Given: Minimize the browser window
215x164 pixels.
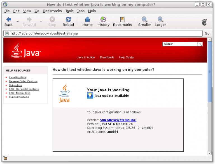Looking at the screenshot, I should (197, 4).
